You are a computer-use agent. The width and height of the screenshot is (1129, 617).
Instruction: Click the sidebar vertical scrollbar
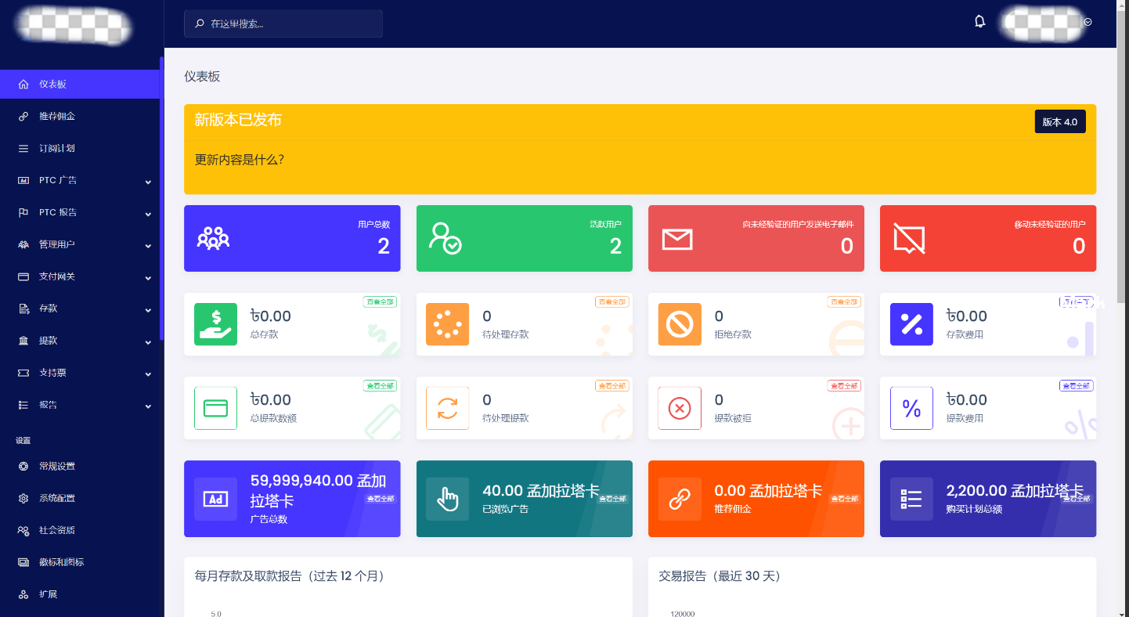pos(161,196)
